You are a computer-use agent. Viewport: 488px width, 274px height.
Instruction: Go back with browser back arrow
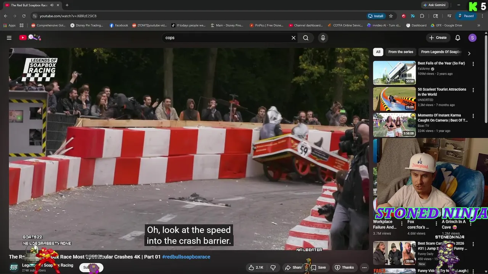5,16
